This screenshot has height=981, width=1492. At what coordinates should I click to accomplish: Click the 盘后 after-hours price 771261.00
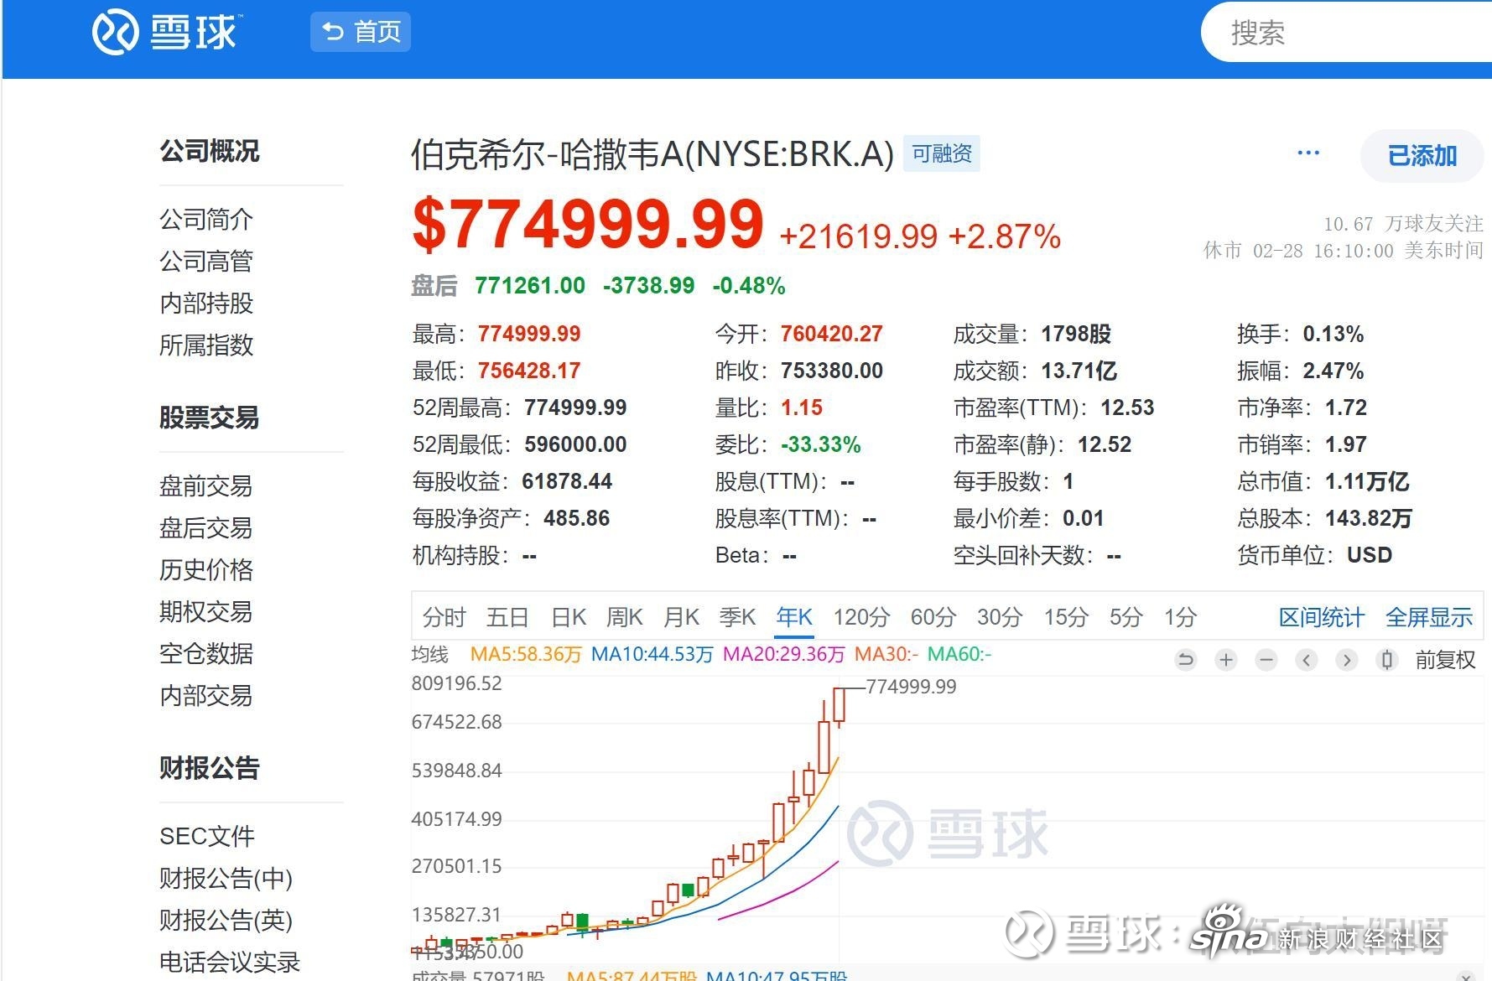click(530, 286)
